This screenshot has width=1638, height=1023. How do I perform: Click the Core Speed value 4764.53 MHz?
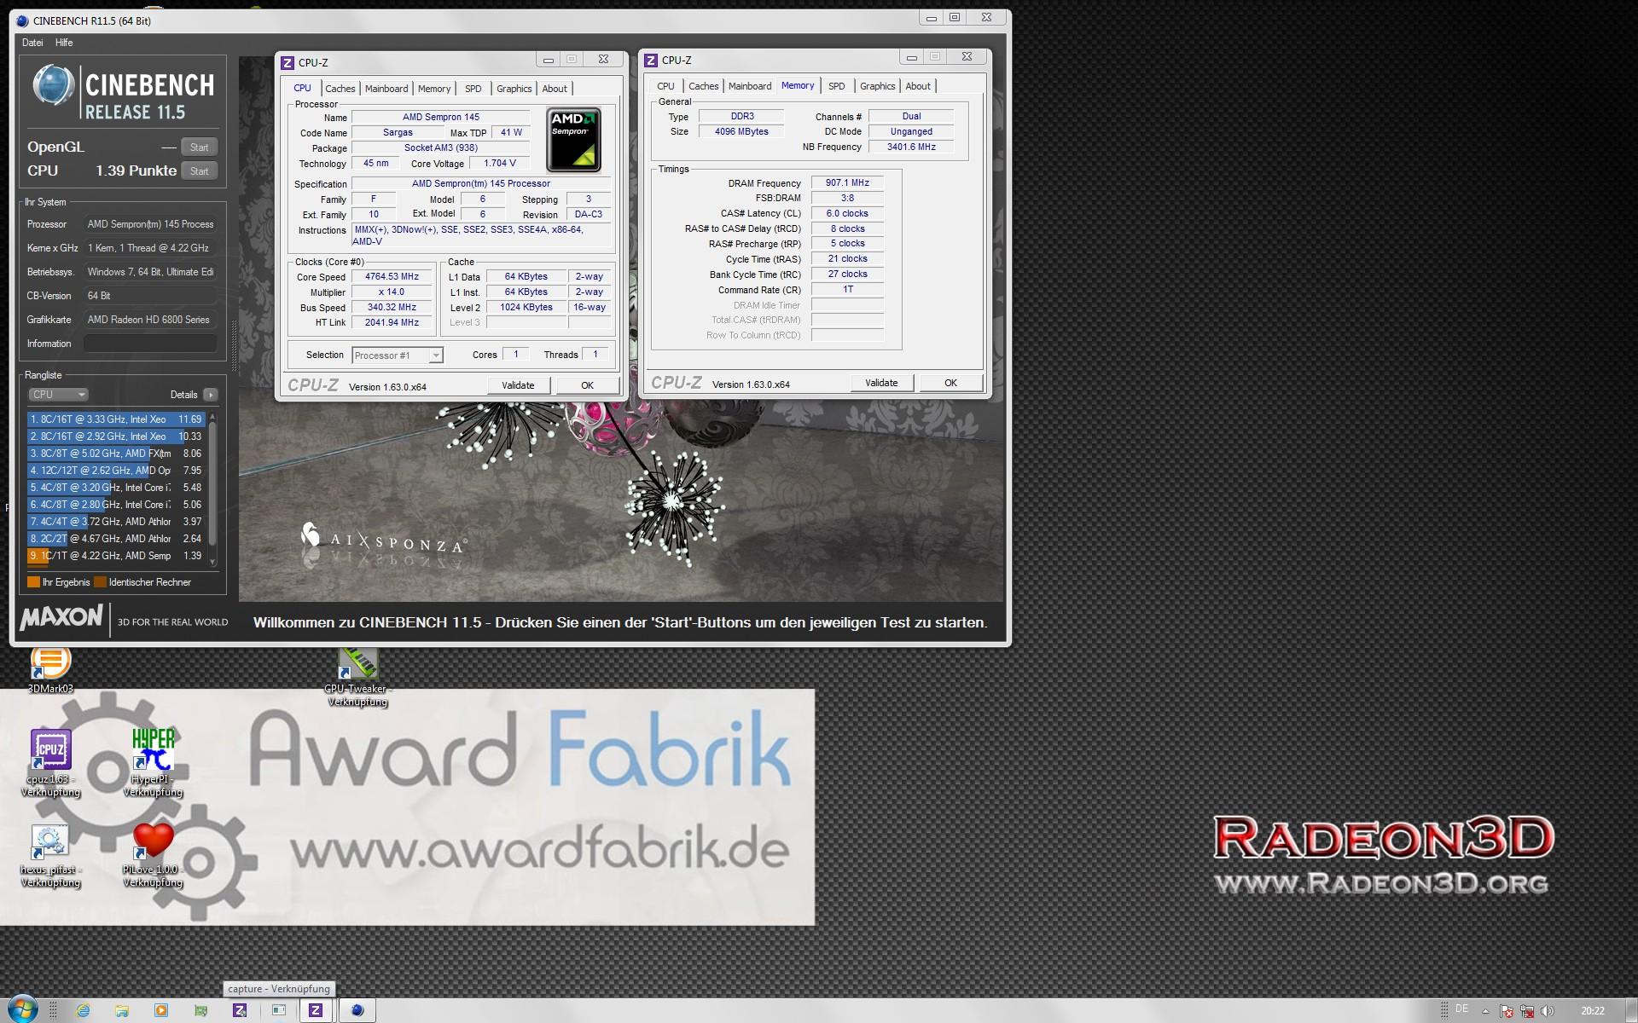pos(392,277)
